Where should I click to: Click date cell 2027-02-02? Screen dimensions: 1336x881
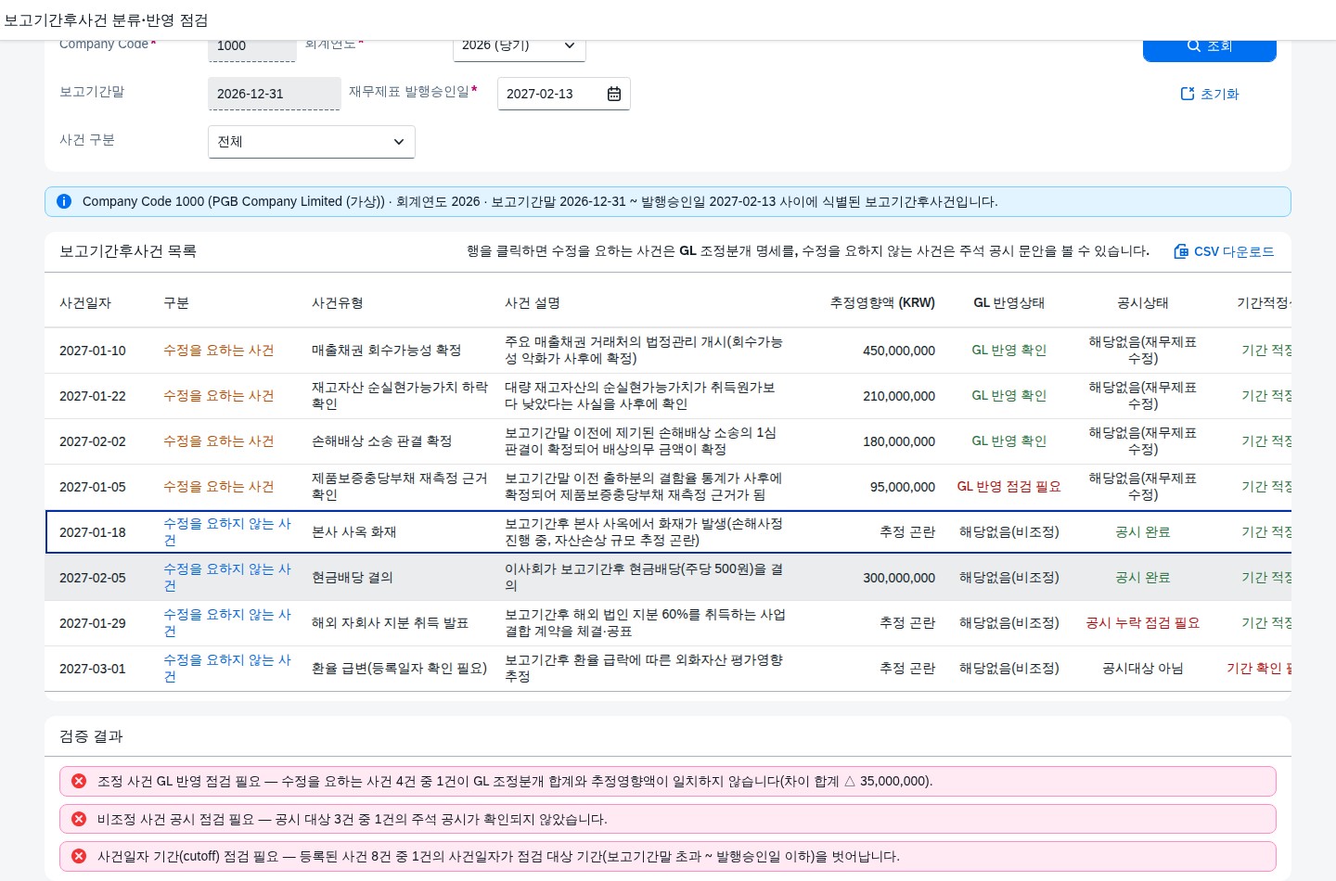click(93, 441)
